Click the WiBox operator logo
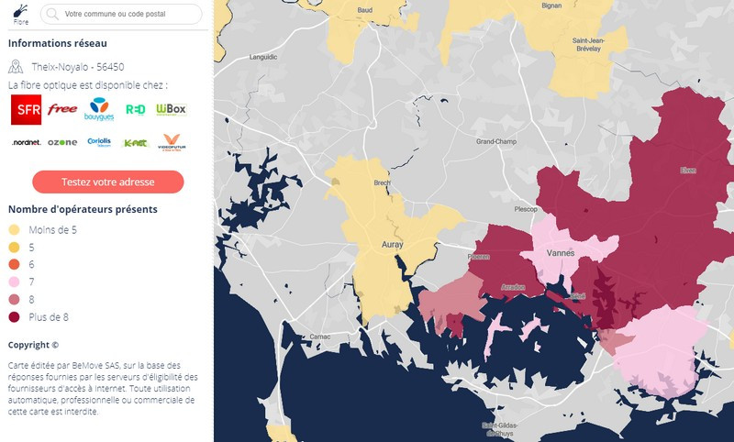 (x=172, y=109)
